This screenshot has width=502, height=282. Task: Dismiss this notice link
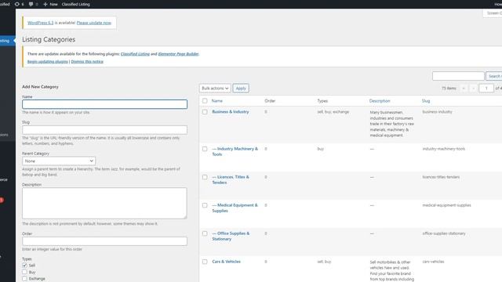[87, 61]
